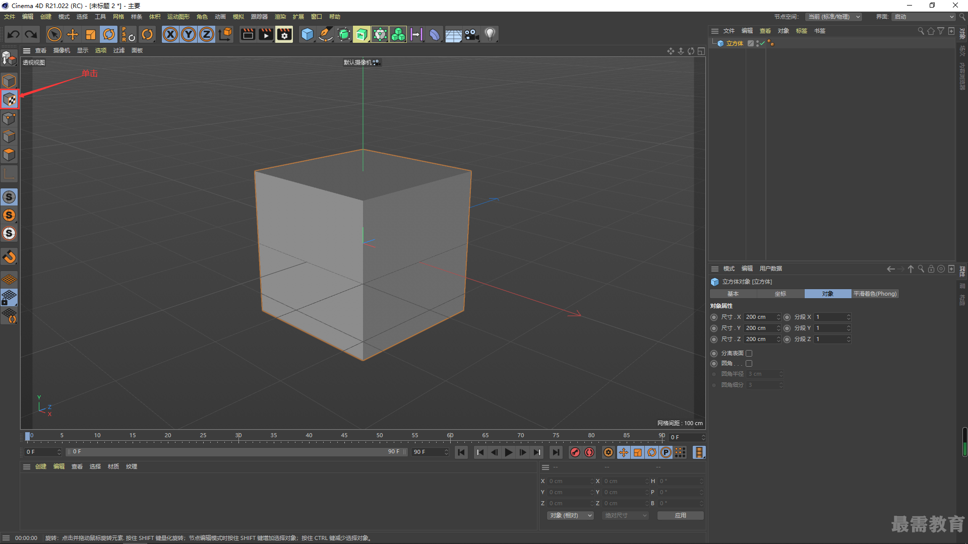This screenshot has height=544, width=968.
Task: Open the 文件 main menu
Action: pos(10,17)
